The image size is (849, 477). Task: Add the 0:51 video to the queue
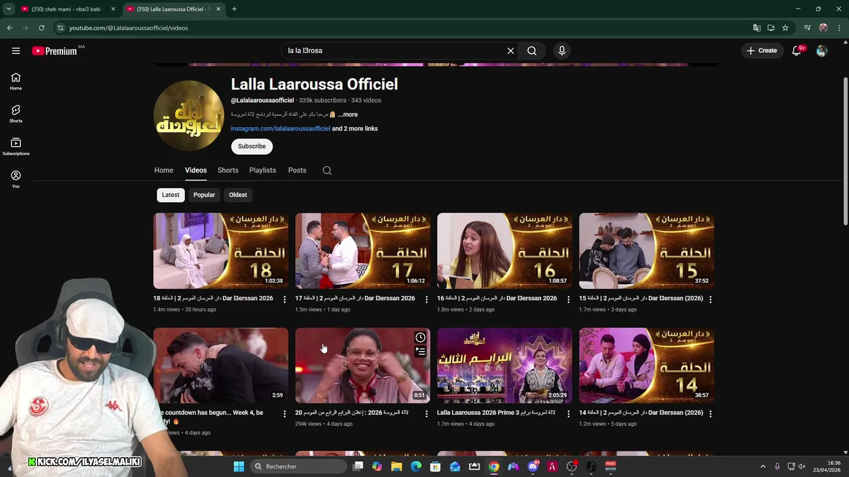(421, 352)
